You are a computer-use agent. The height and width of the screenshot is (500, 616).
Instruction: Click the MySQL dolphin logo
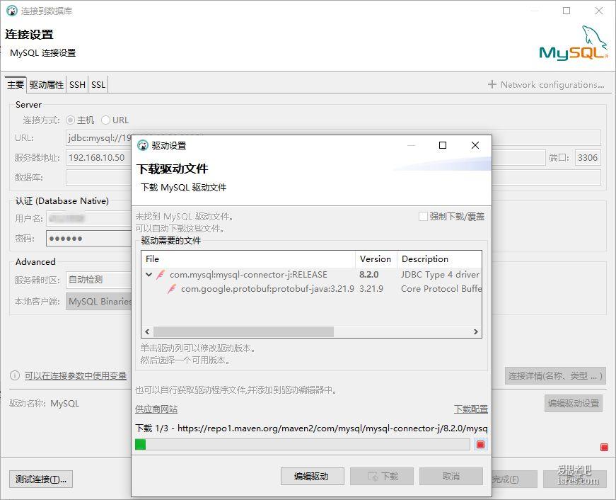pos(573,43)
